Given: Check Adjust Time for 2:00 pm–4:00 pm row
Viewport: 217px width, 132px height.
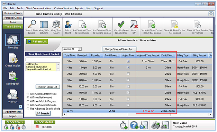Looking at the screenshot, I should click(128, 74).
